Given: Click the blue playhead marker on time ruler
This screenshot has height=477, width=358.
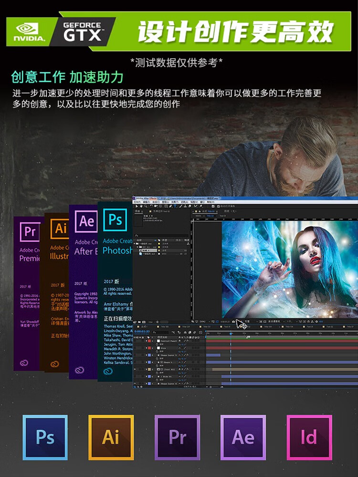Looking at the screenshot, I should (231, 334).
